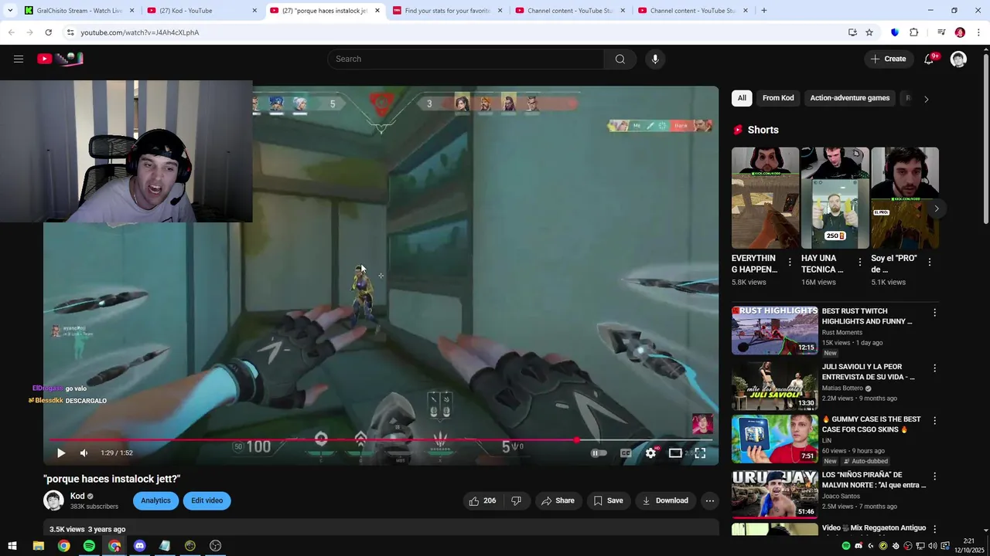Image resolution: width=990 pixels, height=556 pixels.
Task: Show next shorts with the arrow
Action: click(x=936, y=208)
